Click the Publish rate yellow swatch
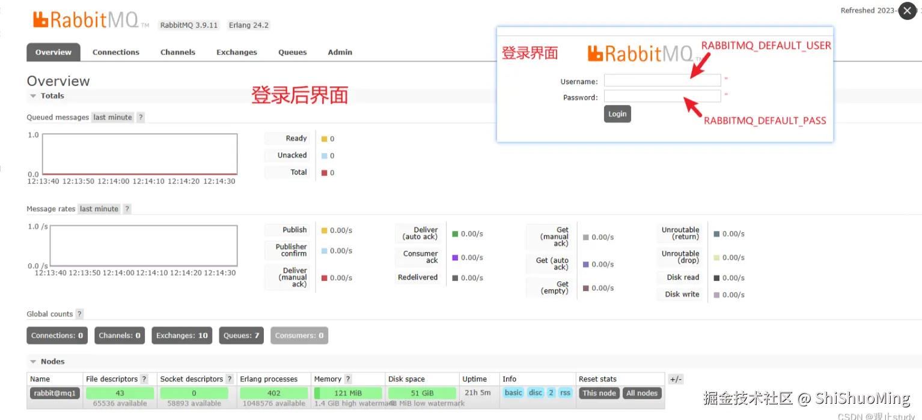The image size is (922, 420). pos(325,230)
